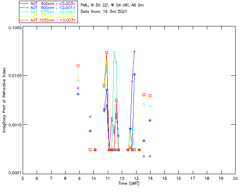This screenshot has width=242, height=193.
Task: Click the x-axis tick label 13
Action: click(136, 178)
